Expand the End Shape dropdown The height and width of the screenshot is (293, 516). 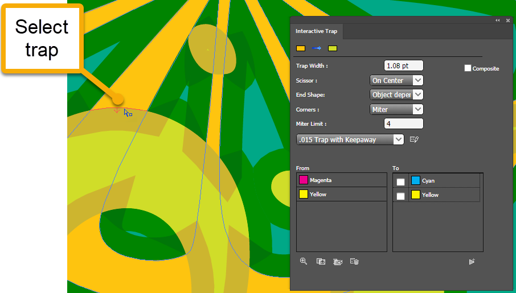pyautogui.click(x=396, y=95)
